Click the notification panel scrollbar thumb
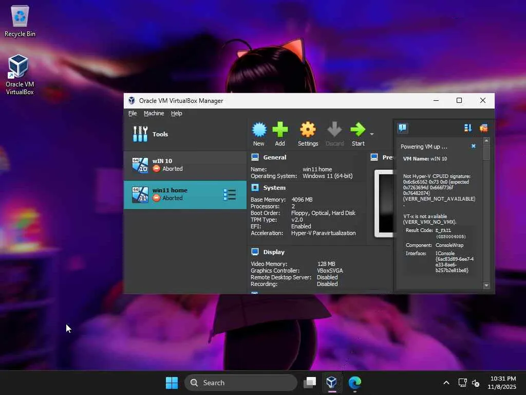 tap(486, 152)
